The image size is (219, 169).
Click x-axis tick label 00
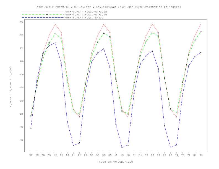tap(31, 155)
